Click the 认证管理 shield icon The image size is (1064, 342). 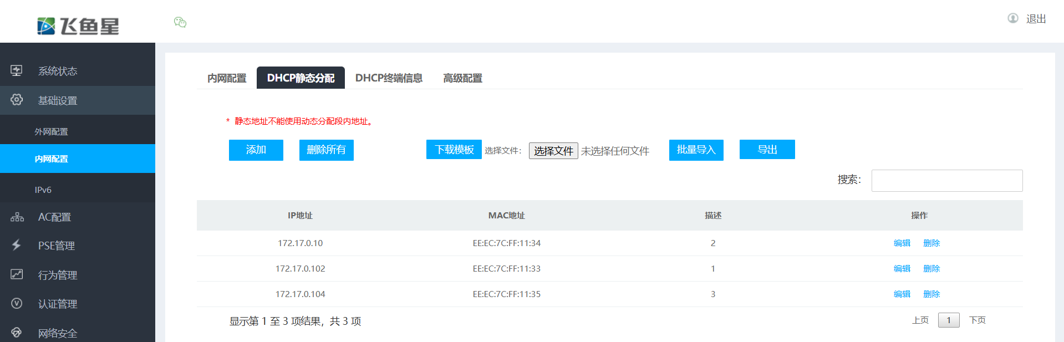[x=17, y=303]
